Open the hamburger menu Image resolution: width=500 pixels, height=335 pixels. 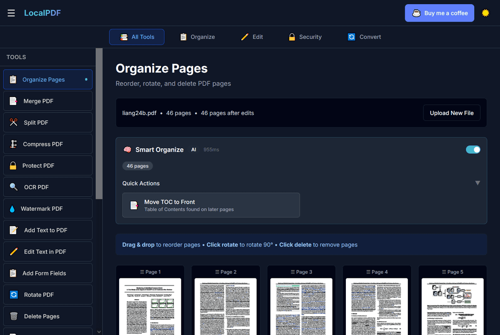(11, 13)
